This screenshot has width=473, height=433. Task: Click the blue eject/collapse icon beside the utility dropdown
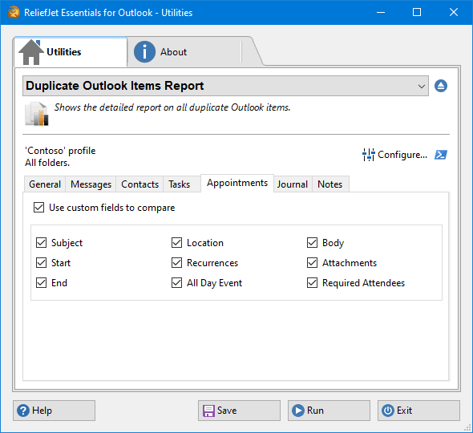(441, 86)
